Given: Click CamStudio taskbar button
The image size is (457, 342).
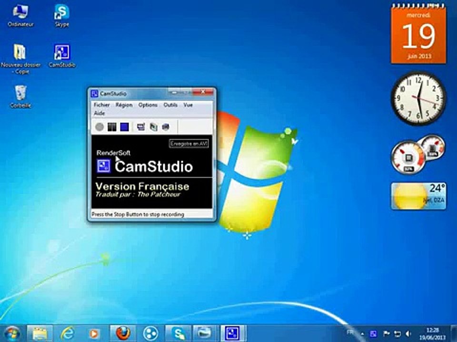Looking at the screenshot, I should tap(233, 333).
